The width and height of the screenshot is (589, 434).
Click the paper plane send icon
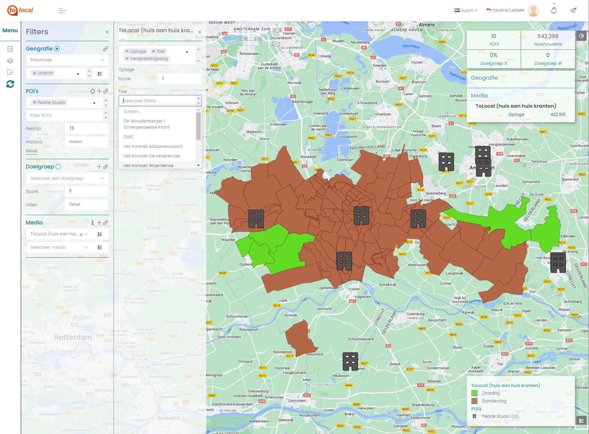[573, 10]
